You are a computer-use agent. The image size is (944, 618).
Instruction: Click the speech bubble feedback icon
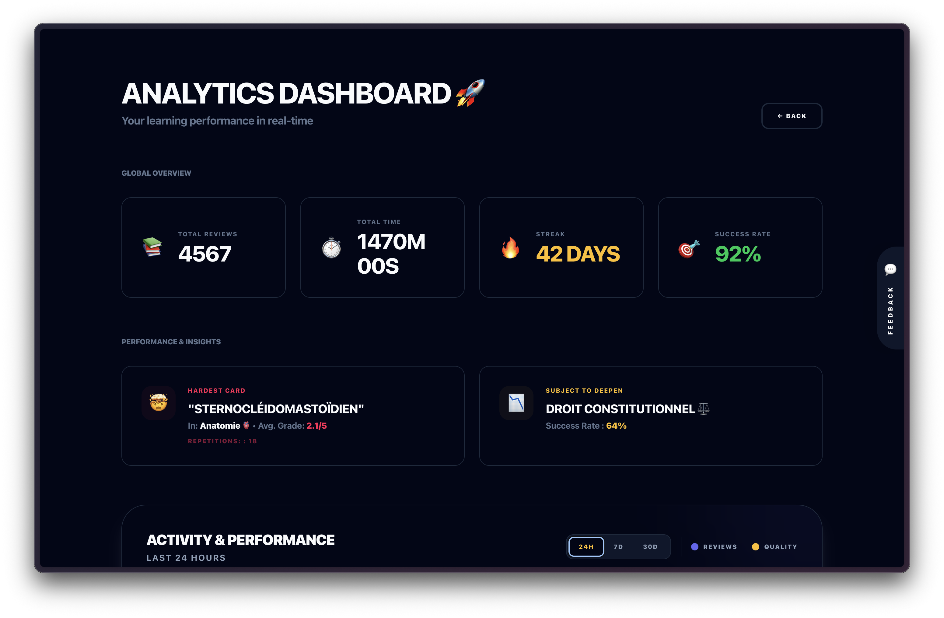click(890, 269)
